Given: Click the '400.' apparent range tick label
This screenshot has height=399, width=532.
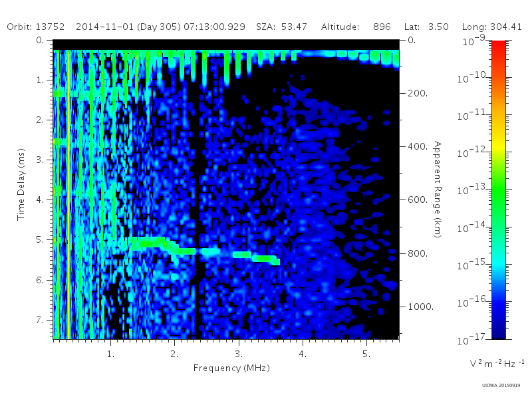Looking at the screenshot, I should click(418, 146).
